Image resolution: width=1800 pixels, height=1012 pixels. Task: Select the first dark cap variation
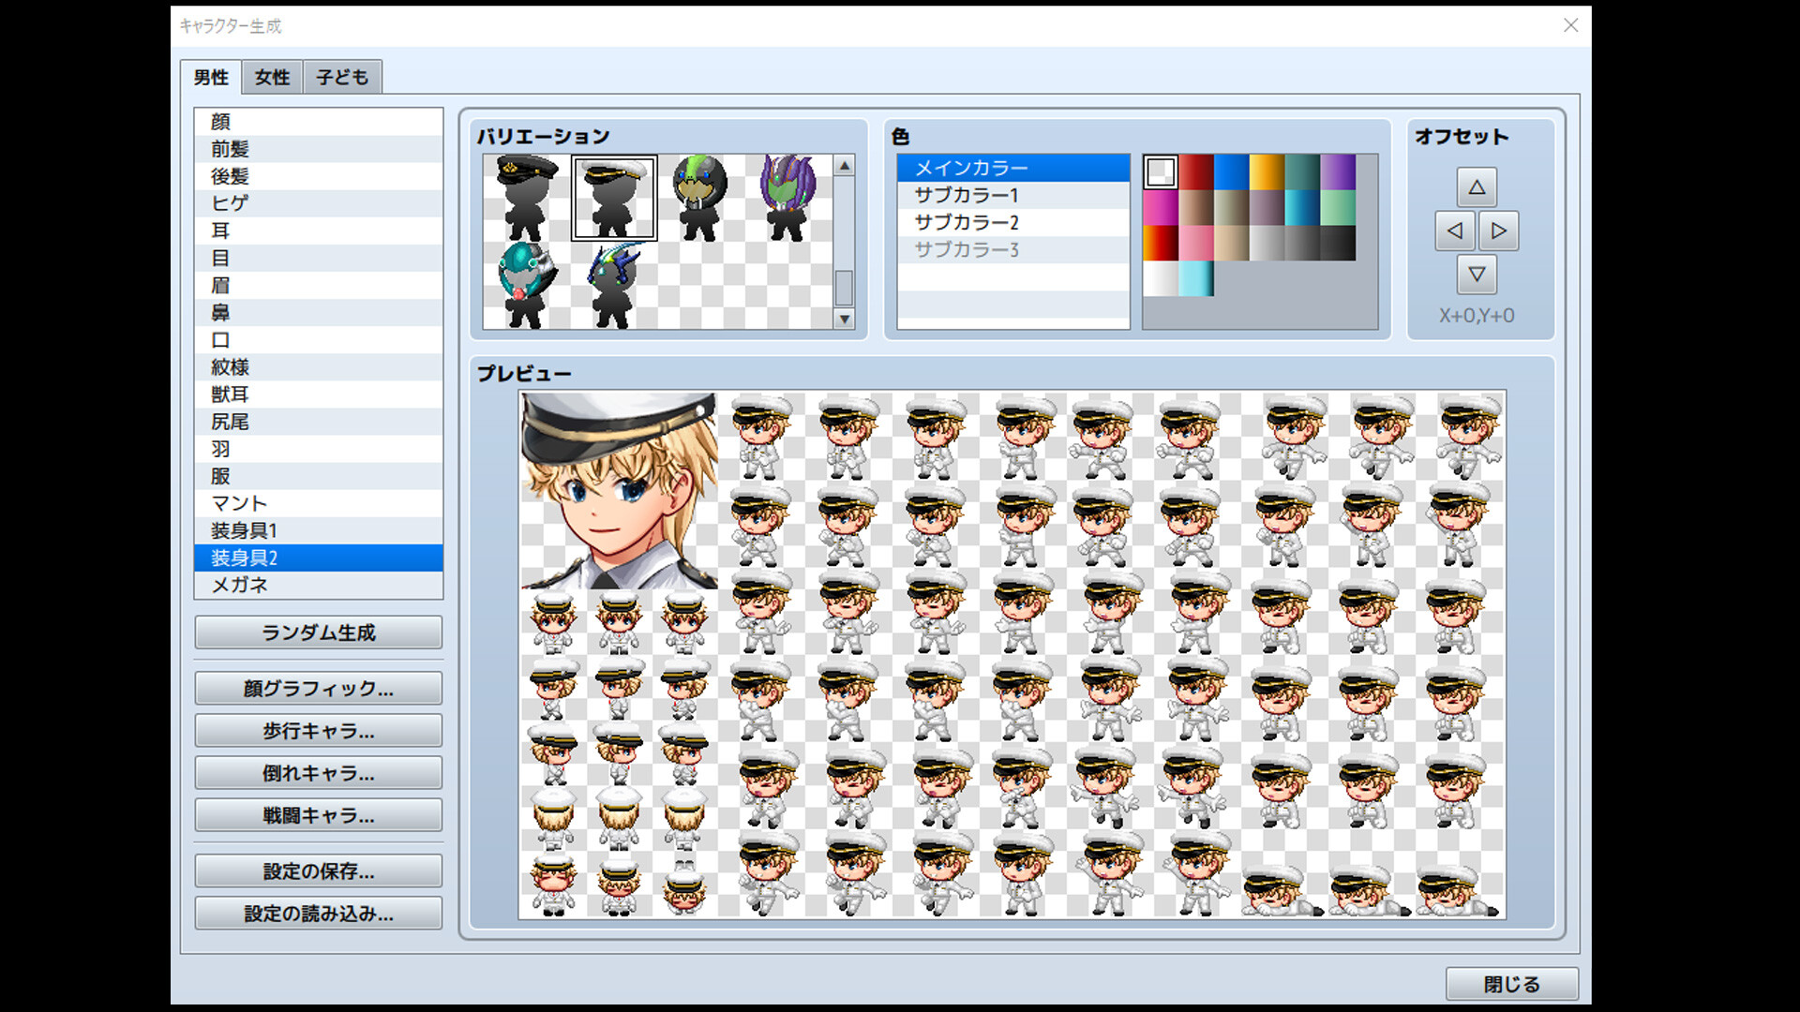point(526,197)
